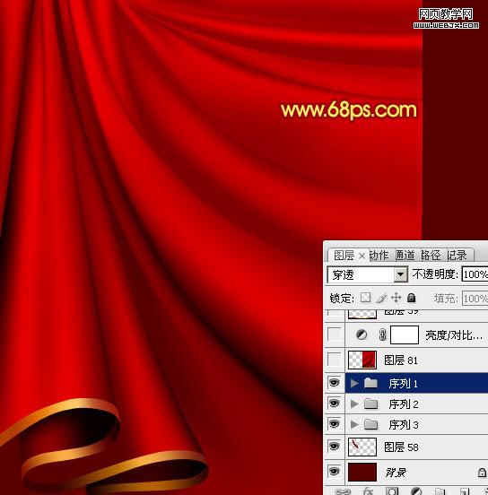488x495 pixels.
Task: Show the 亮度/对比 adjustment layer
Action: 335,334
